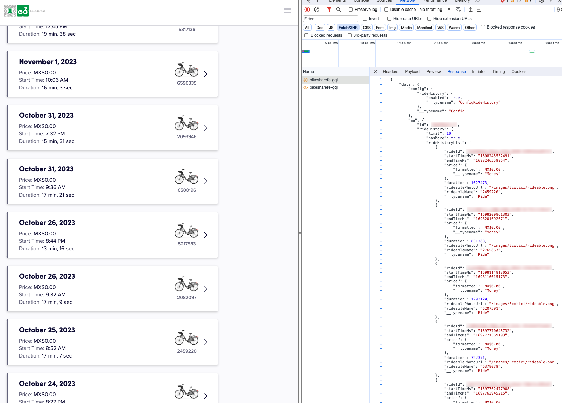Image resolution: width=562 pixels, height=403 pixels.
Task: Clear the network log
Action: 317,10
